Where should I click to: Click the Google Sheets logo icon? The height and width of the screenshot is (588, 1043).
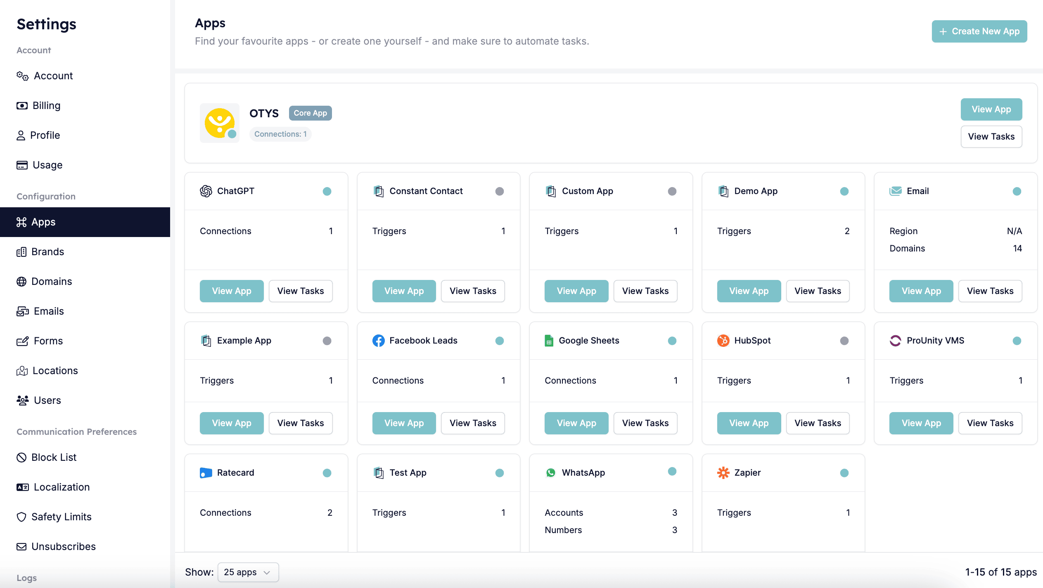(x=549, y=341)
